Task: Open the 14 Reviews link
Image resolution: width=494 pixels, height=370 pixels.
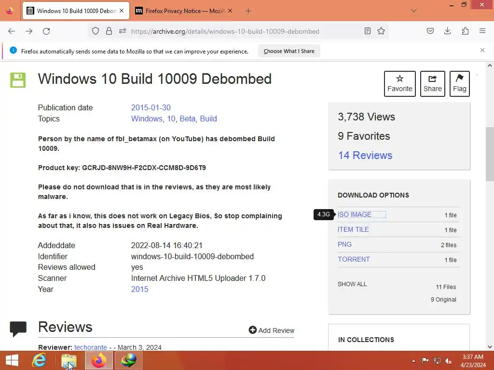Action: tap(365, 155)
